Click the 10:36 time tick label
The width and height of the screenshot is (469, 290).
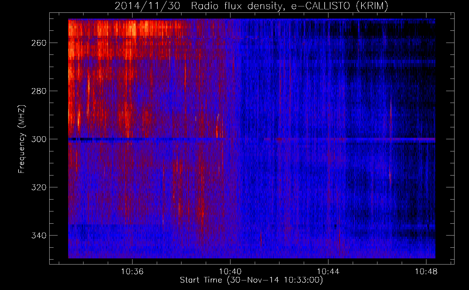click(x=132, y=272)
